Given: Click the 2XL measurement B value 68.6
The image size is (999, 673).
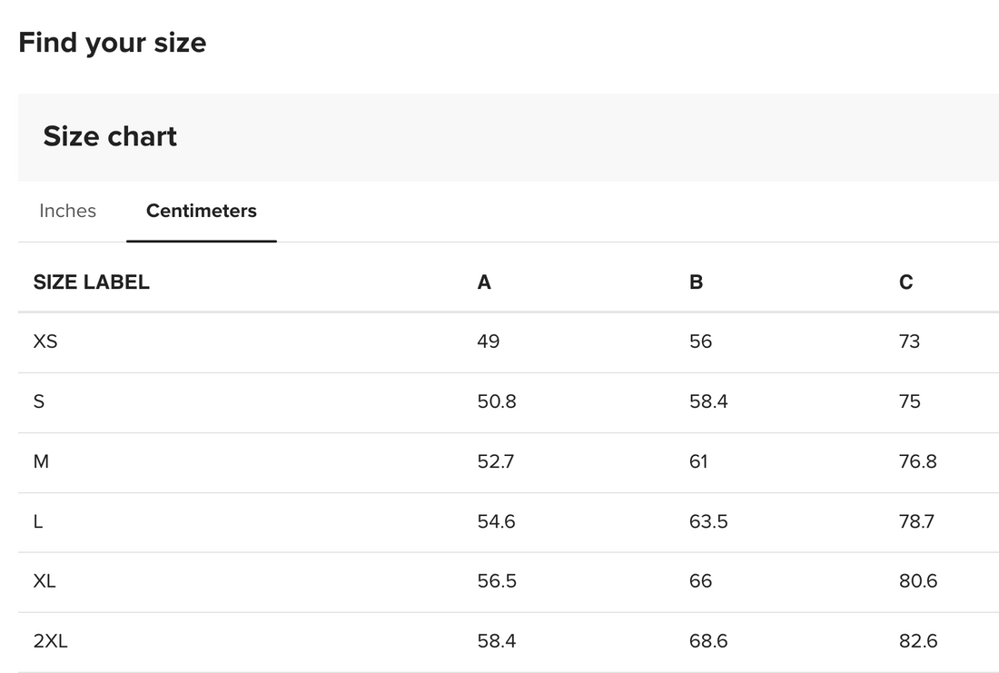Looking at the screenshot, I should tap(708, 641).
